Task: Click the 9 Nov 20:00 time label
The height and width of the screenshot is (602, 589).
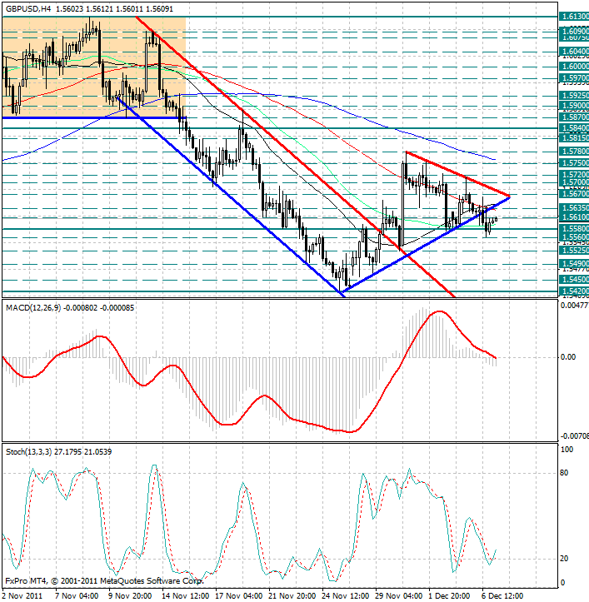Action: pyautogui.click(x=131, y=596)
